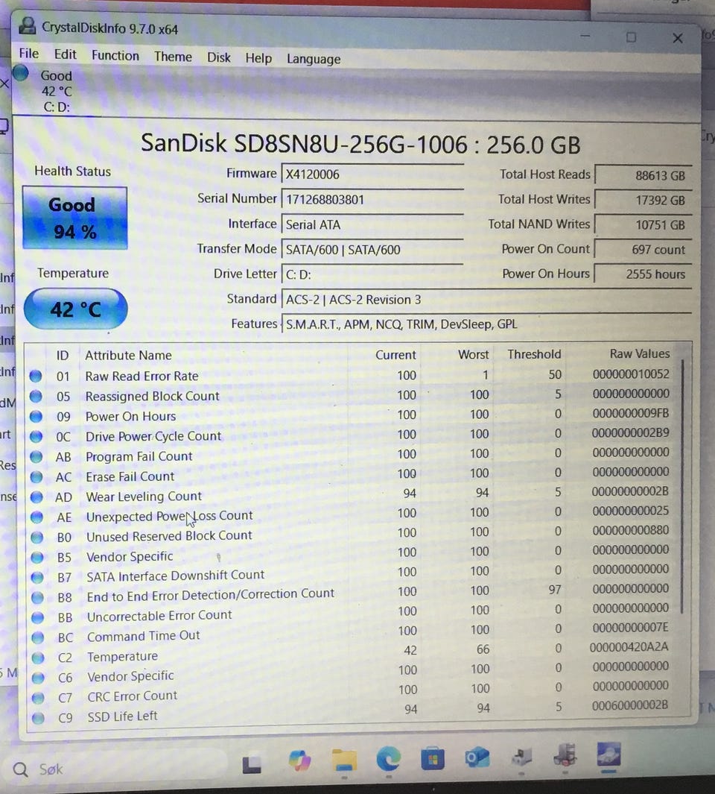The image size is (715, 794).
Task: Click the CRC Error Count attribute name
Action: click(x=132, y=696)
